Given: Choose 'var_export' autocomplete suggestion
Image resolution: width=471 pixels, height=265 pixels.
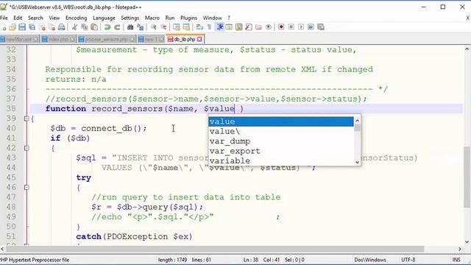Looking at the screenshot, I should pyautogui.click(x=281, y=151).
